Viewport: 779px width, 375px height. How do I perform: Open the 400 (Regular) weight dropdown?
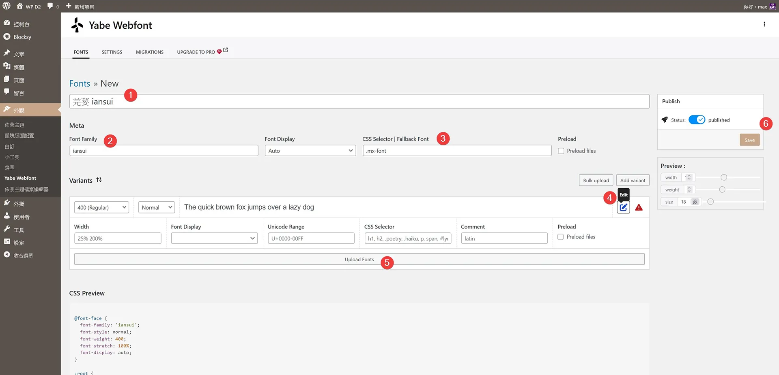[x=101, y=207]
